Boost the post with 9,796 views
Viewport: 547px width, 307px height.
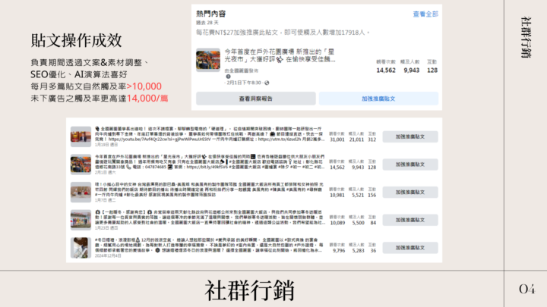tap(409, 247)
